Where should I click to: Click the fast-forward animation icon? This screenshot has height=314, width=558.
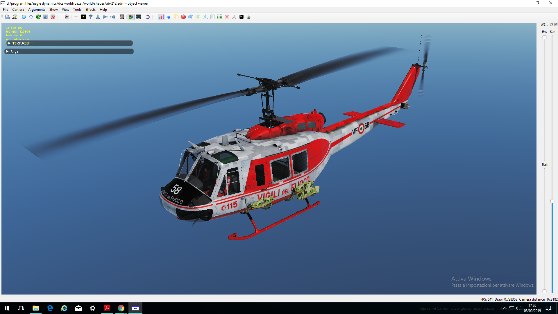46,17
